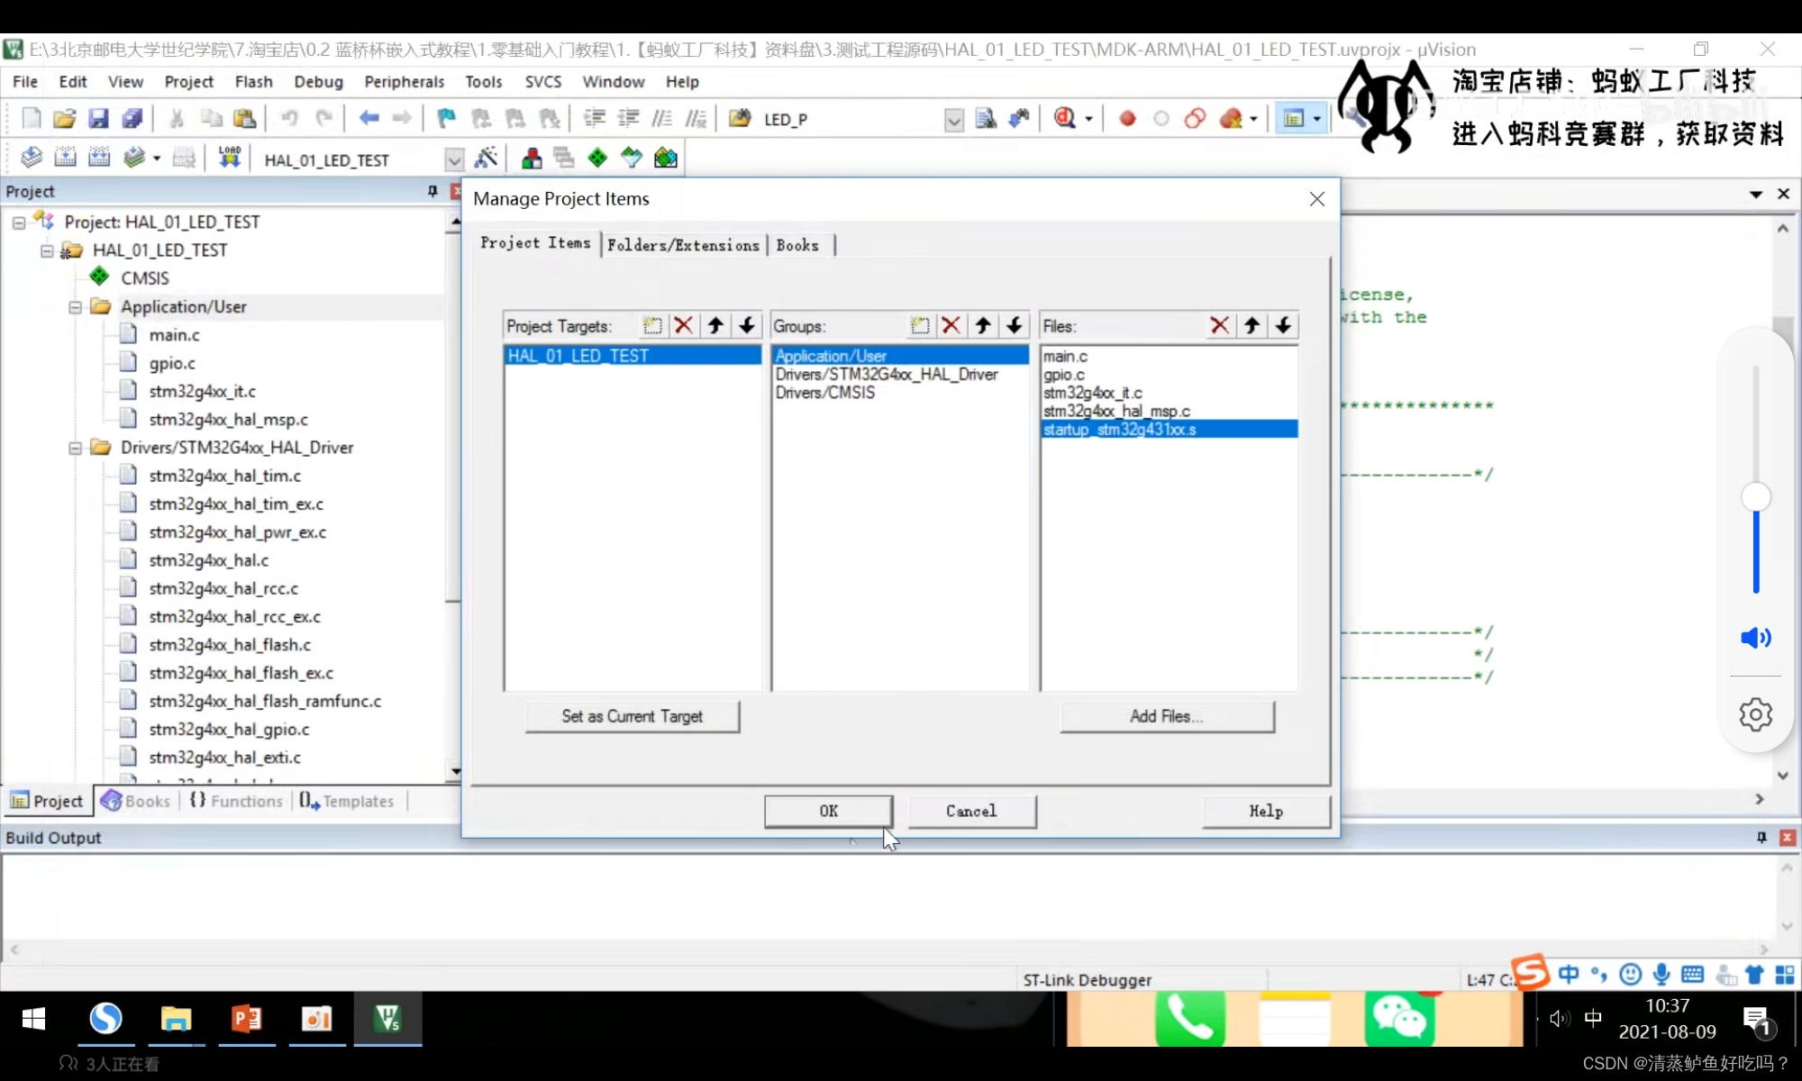Move selected group up arrow
Image resolution: width=1802 pixels, height=1081 pixels.
pyautogui.click(x=983, y=325)
